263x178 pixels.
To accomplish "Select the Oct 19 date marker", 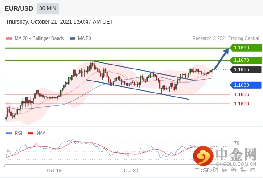I will coord(54,170).
